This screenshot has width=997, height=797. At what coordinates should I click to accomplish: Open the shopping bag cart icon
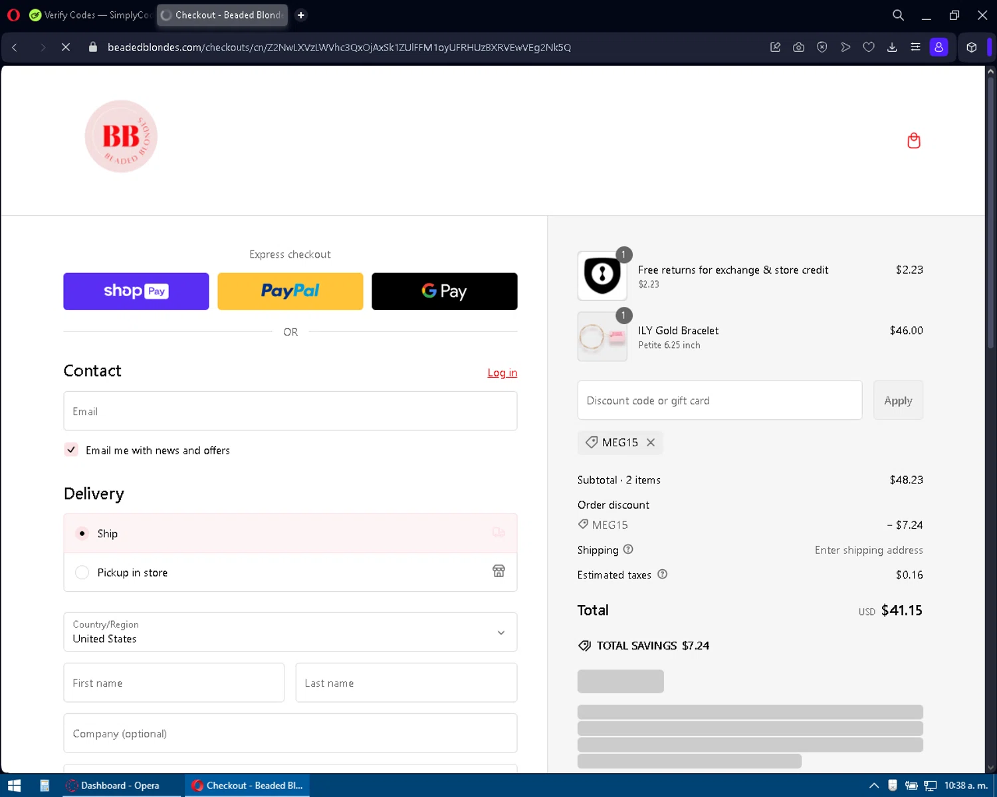[914, 140]
